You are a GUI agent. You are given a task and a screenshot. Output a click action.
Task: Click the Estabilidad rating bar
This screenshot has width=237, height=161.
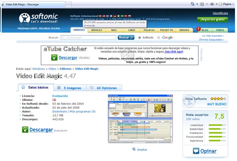[217, 129]
